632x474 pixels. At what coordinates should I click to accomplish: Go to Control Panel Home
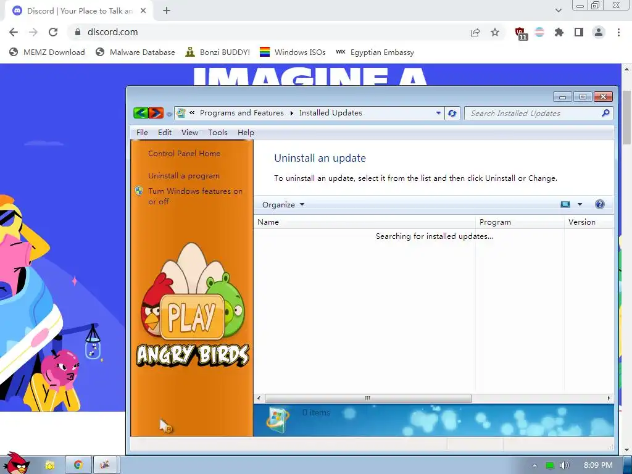[x=184, y=154]
